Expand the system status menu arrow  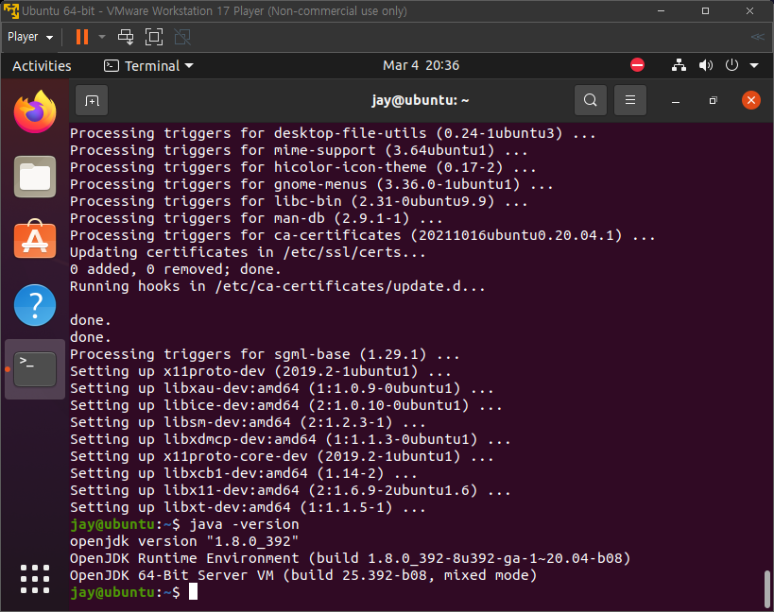[751, 65]
